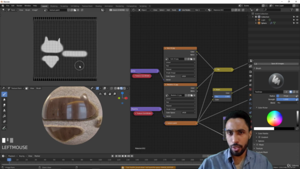Select the Draw brush tool in the viewport toolbar
The width and height of the screenshot is (300, 169).
(x=4, y=94)
